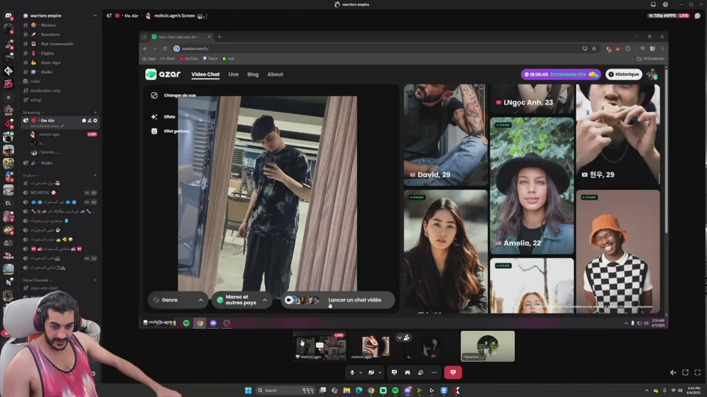Open Discord direct messages home icon

tap(8, 15)
